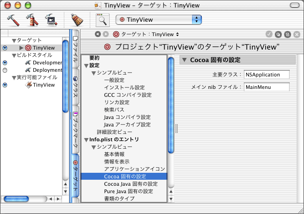Image resolution: width=304 pixels, height=214 pixels.
Task: Click the TinyView executable app icon
Action: (x=28, y=85)
